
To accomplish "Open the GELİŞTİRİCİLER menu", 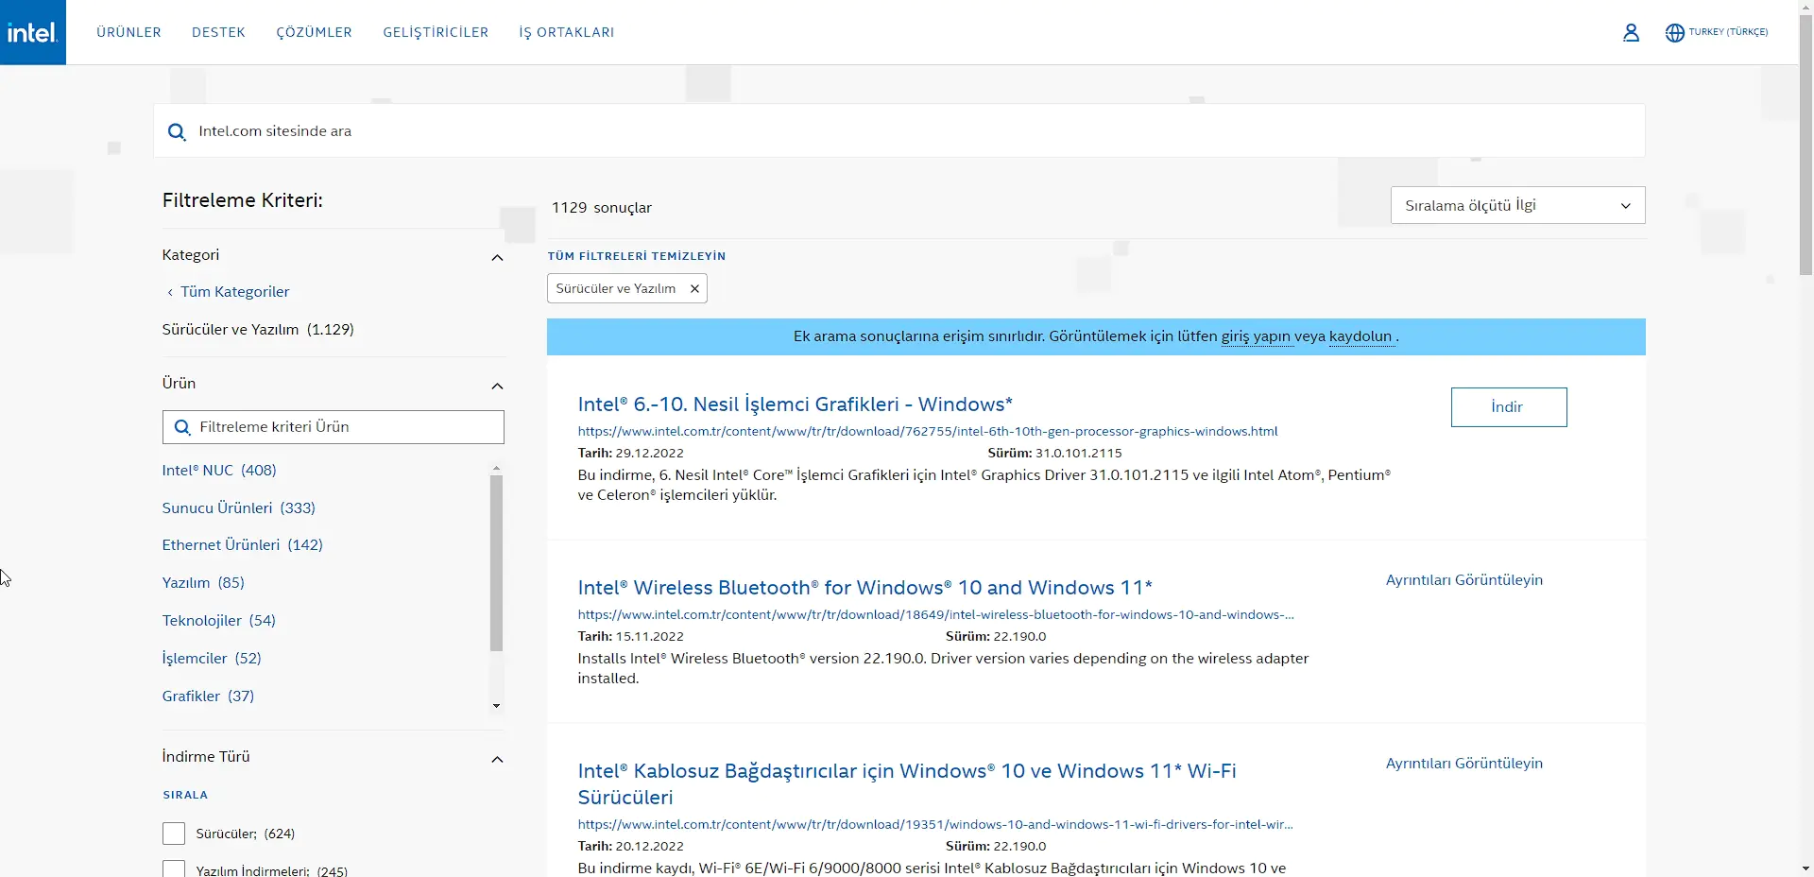I will tap(436, 31).
